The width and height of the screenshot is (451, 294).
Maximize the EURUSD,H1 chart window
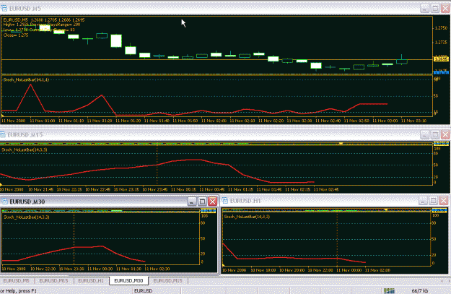coord(433,200)
